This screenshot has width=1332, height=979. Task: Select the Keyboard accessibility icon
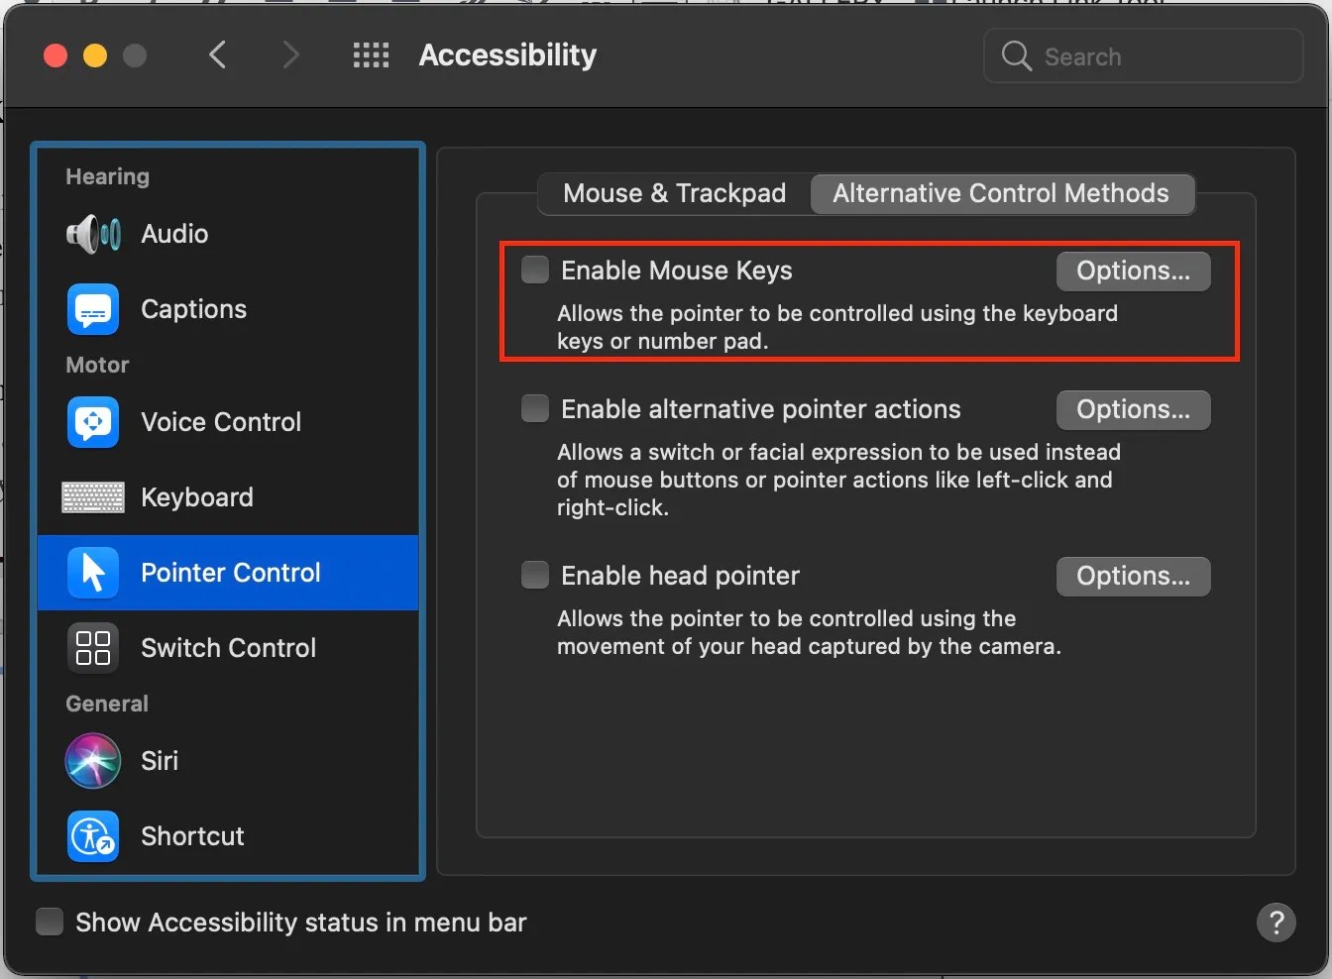(x=92, y=497)
